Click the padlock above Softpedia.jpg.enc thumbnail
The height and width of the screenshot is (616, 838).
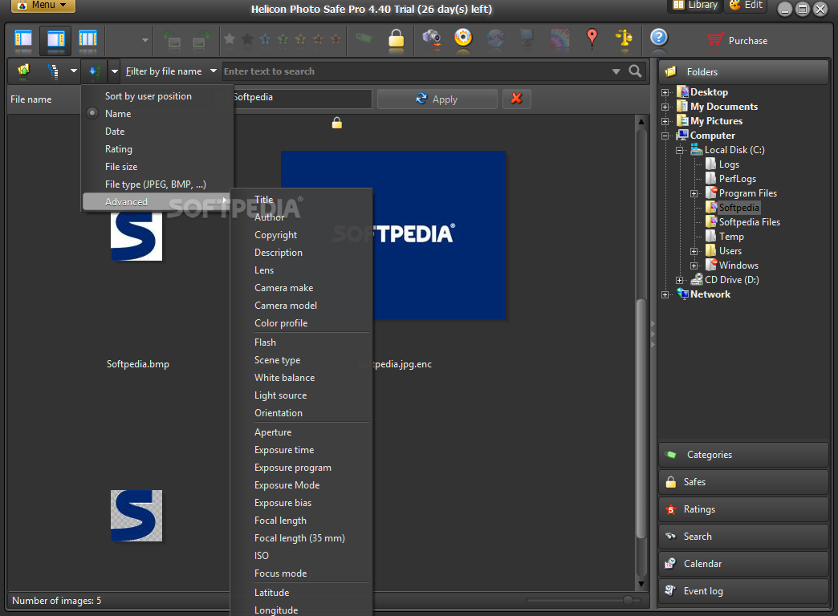pos(336,123)
